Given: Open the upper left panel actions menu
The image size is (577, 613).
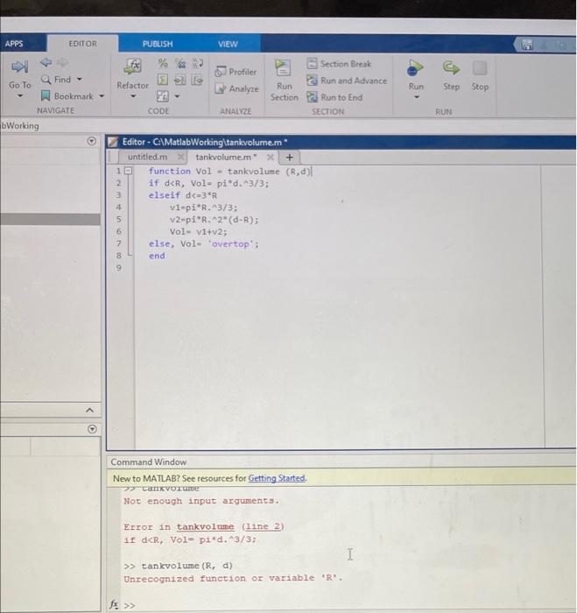Looking at the screenshot, I should (91, 141).
